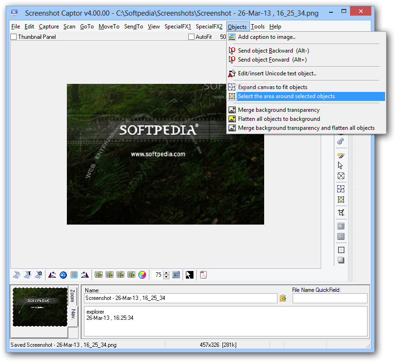The width and height of the screenshot is (396, 362).
Task: Decrease the 75 value with down arrow
Action: [x=166, y=277]
